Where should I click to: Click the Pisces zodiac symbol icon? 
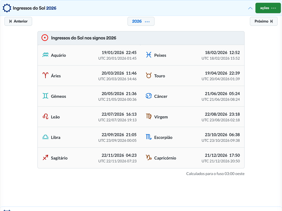pos(148,55)
